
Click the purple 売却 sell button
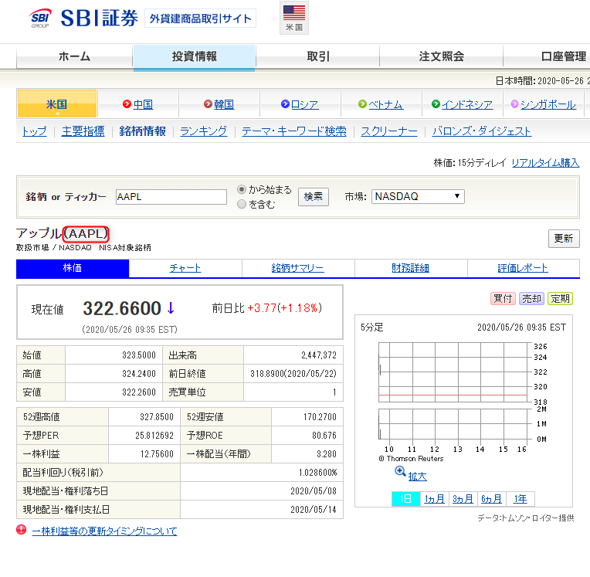(531, 298)
